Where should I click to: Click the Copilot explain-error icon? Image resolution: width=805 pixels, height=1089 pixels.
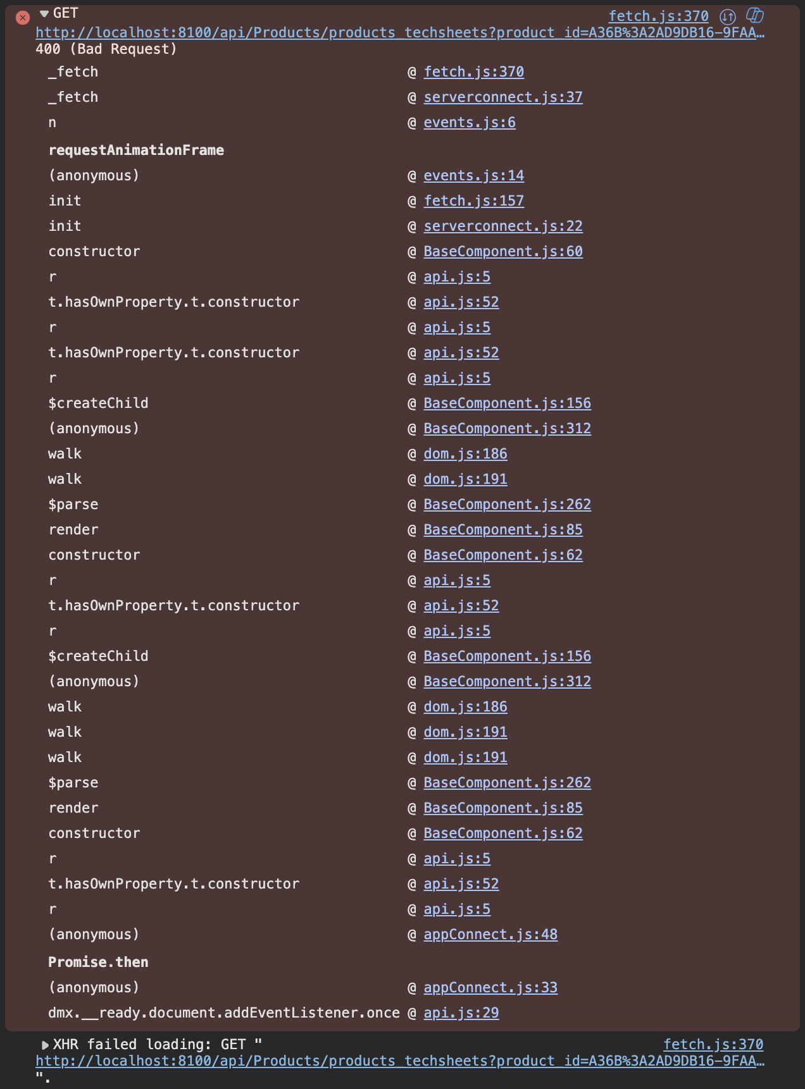[754, 16]
